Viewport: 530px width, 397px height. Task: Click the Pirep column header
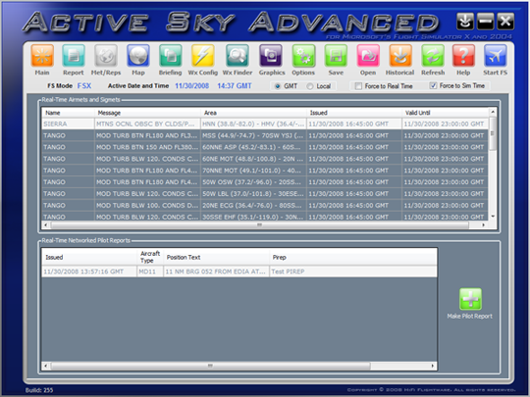click(353, 257)
